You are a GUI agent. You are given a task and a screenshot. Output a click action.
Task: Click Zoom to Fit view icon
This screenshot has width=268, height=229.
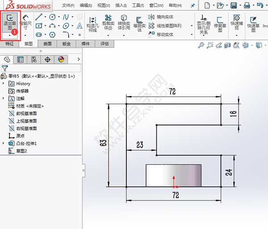(x=201, y=45)
